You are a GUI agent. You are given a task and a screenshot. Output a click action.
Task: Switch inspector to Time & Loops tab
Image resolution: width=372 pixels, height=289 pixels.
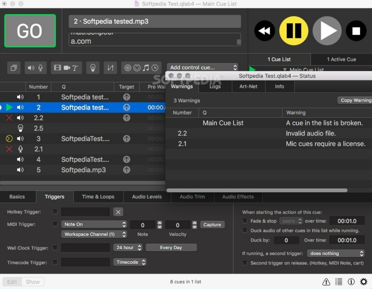(x=98, y=197)
